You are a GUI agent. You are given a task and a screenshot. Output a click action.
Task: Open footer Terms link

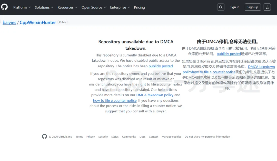point(79,137)
